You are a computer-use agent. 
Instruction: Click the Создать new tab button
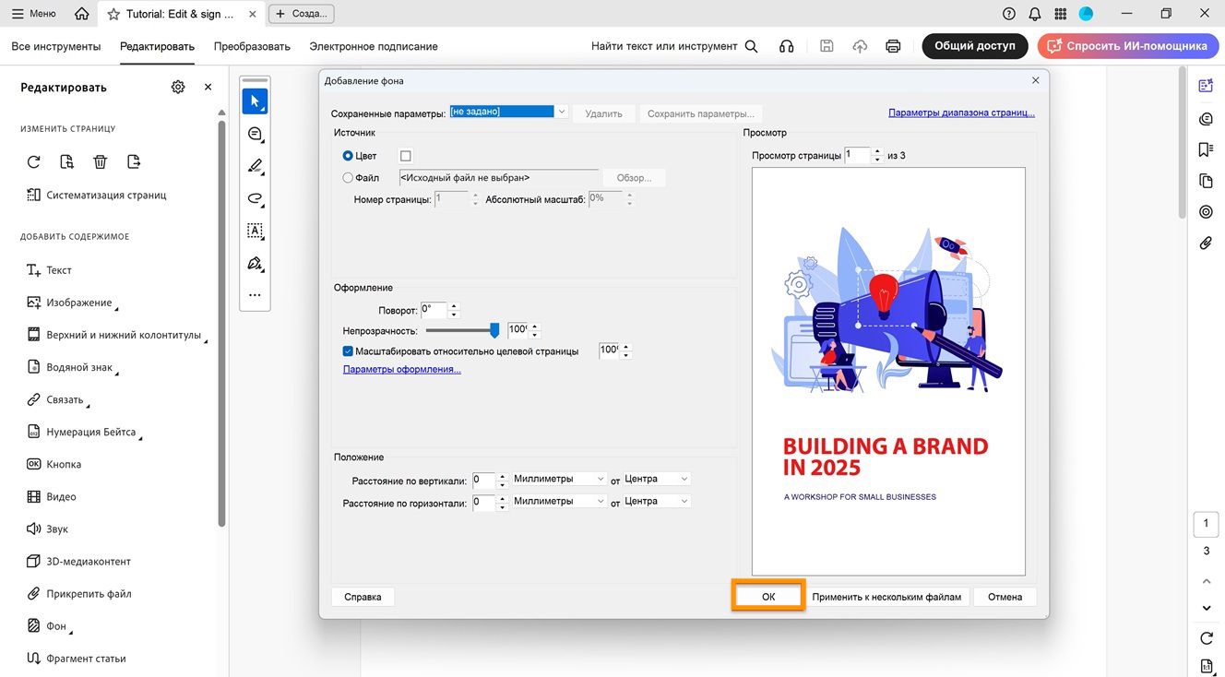point(302,14)
